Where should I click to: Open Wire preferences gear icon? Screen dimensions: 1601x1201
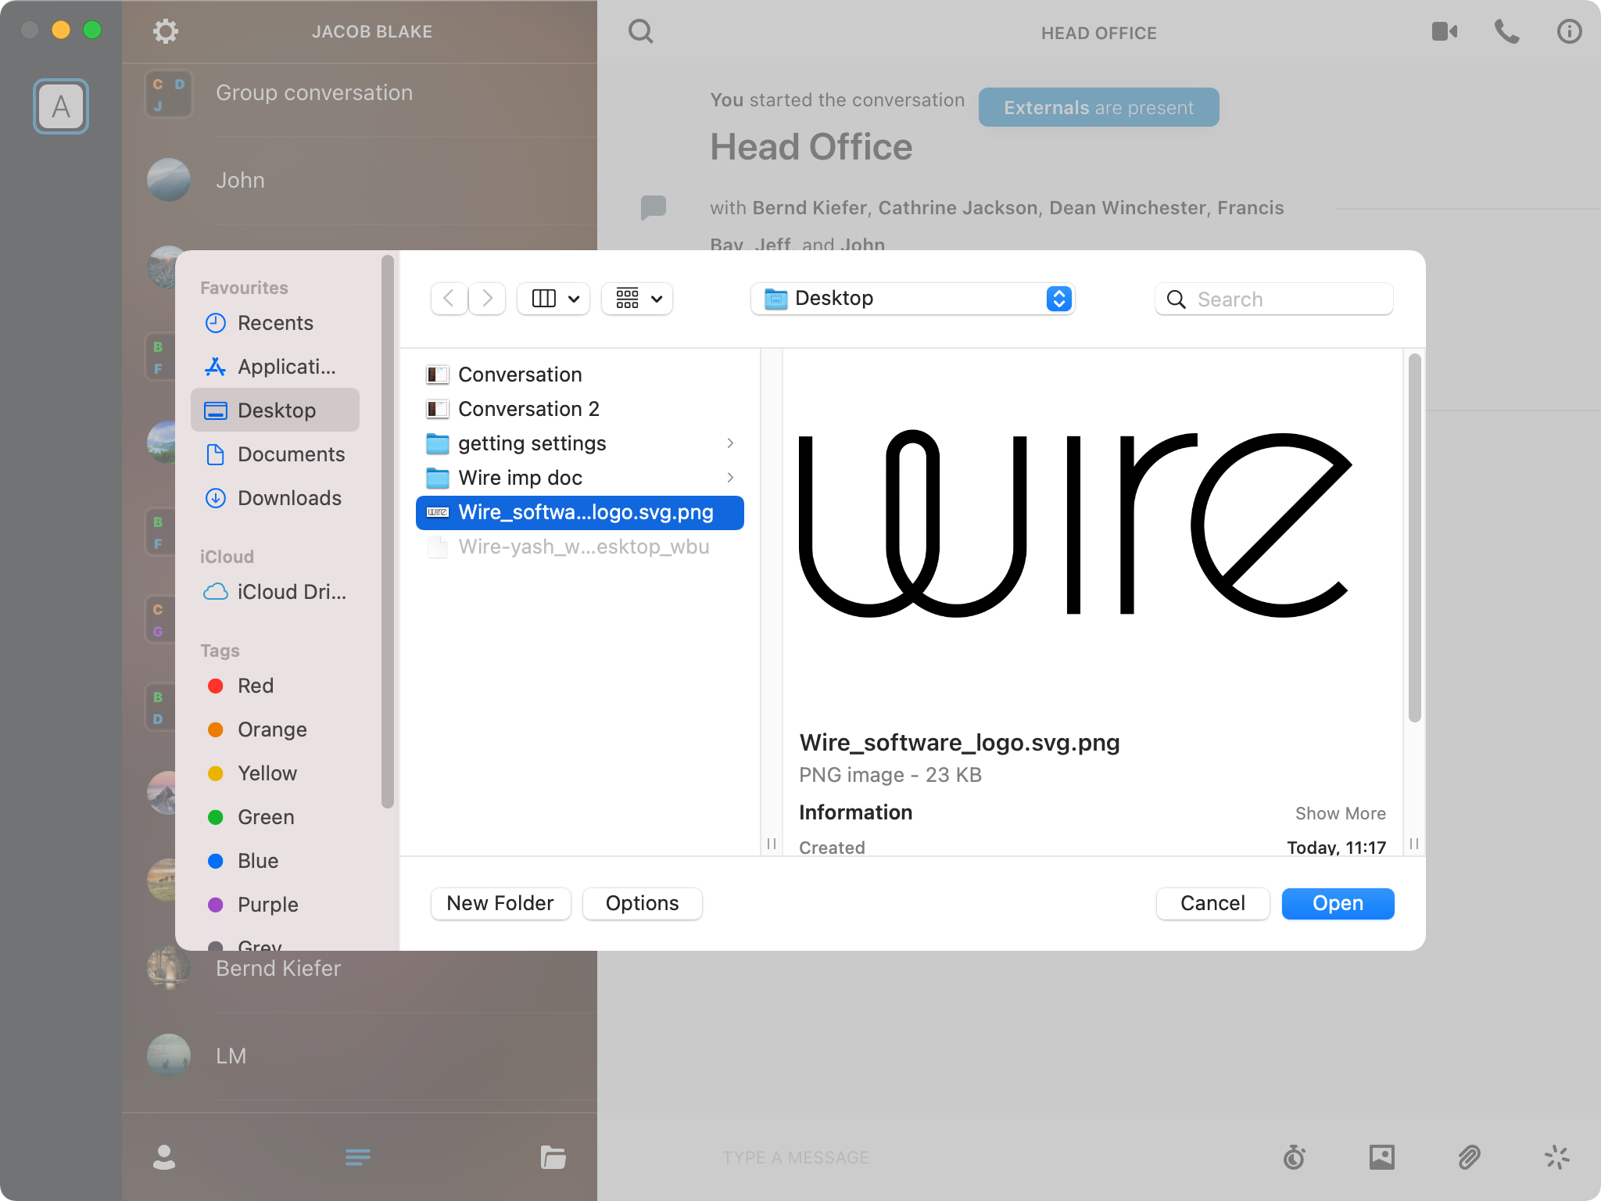pos(165,31)
